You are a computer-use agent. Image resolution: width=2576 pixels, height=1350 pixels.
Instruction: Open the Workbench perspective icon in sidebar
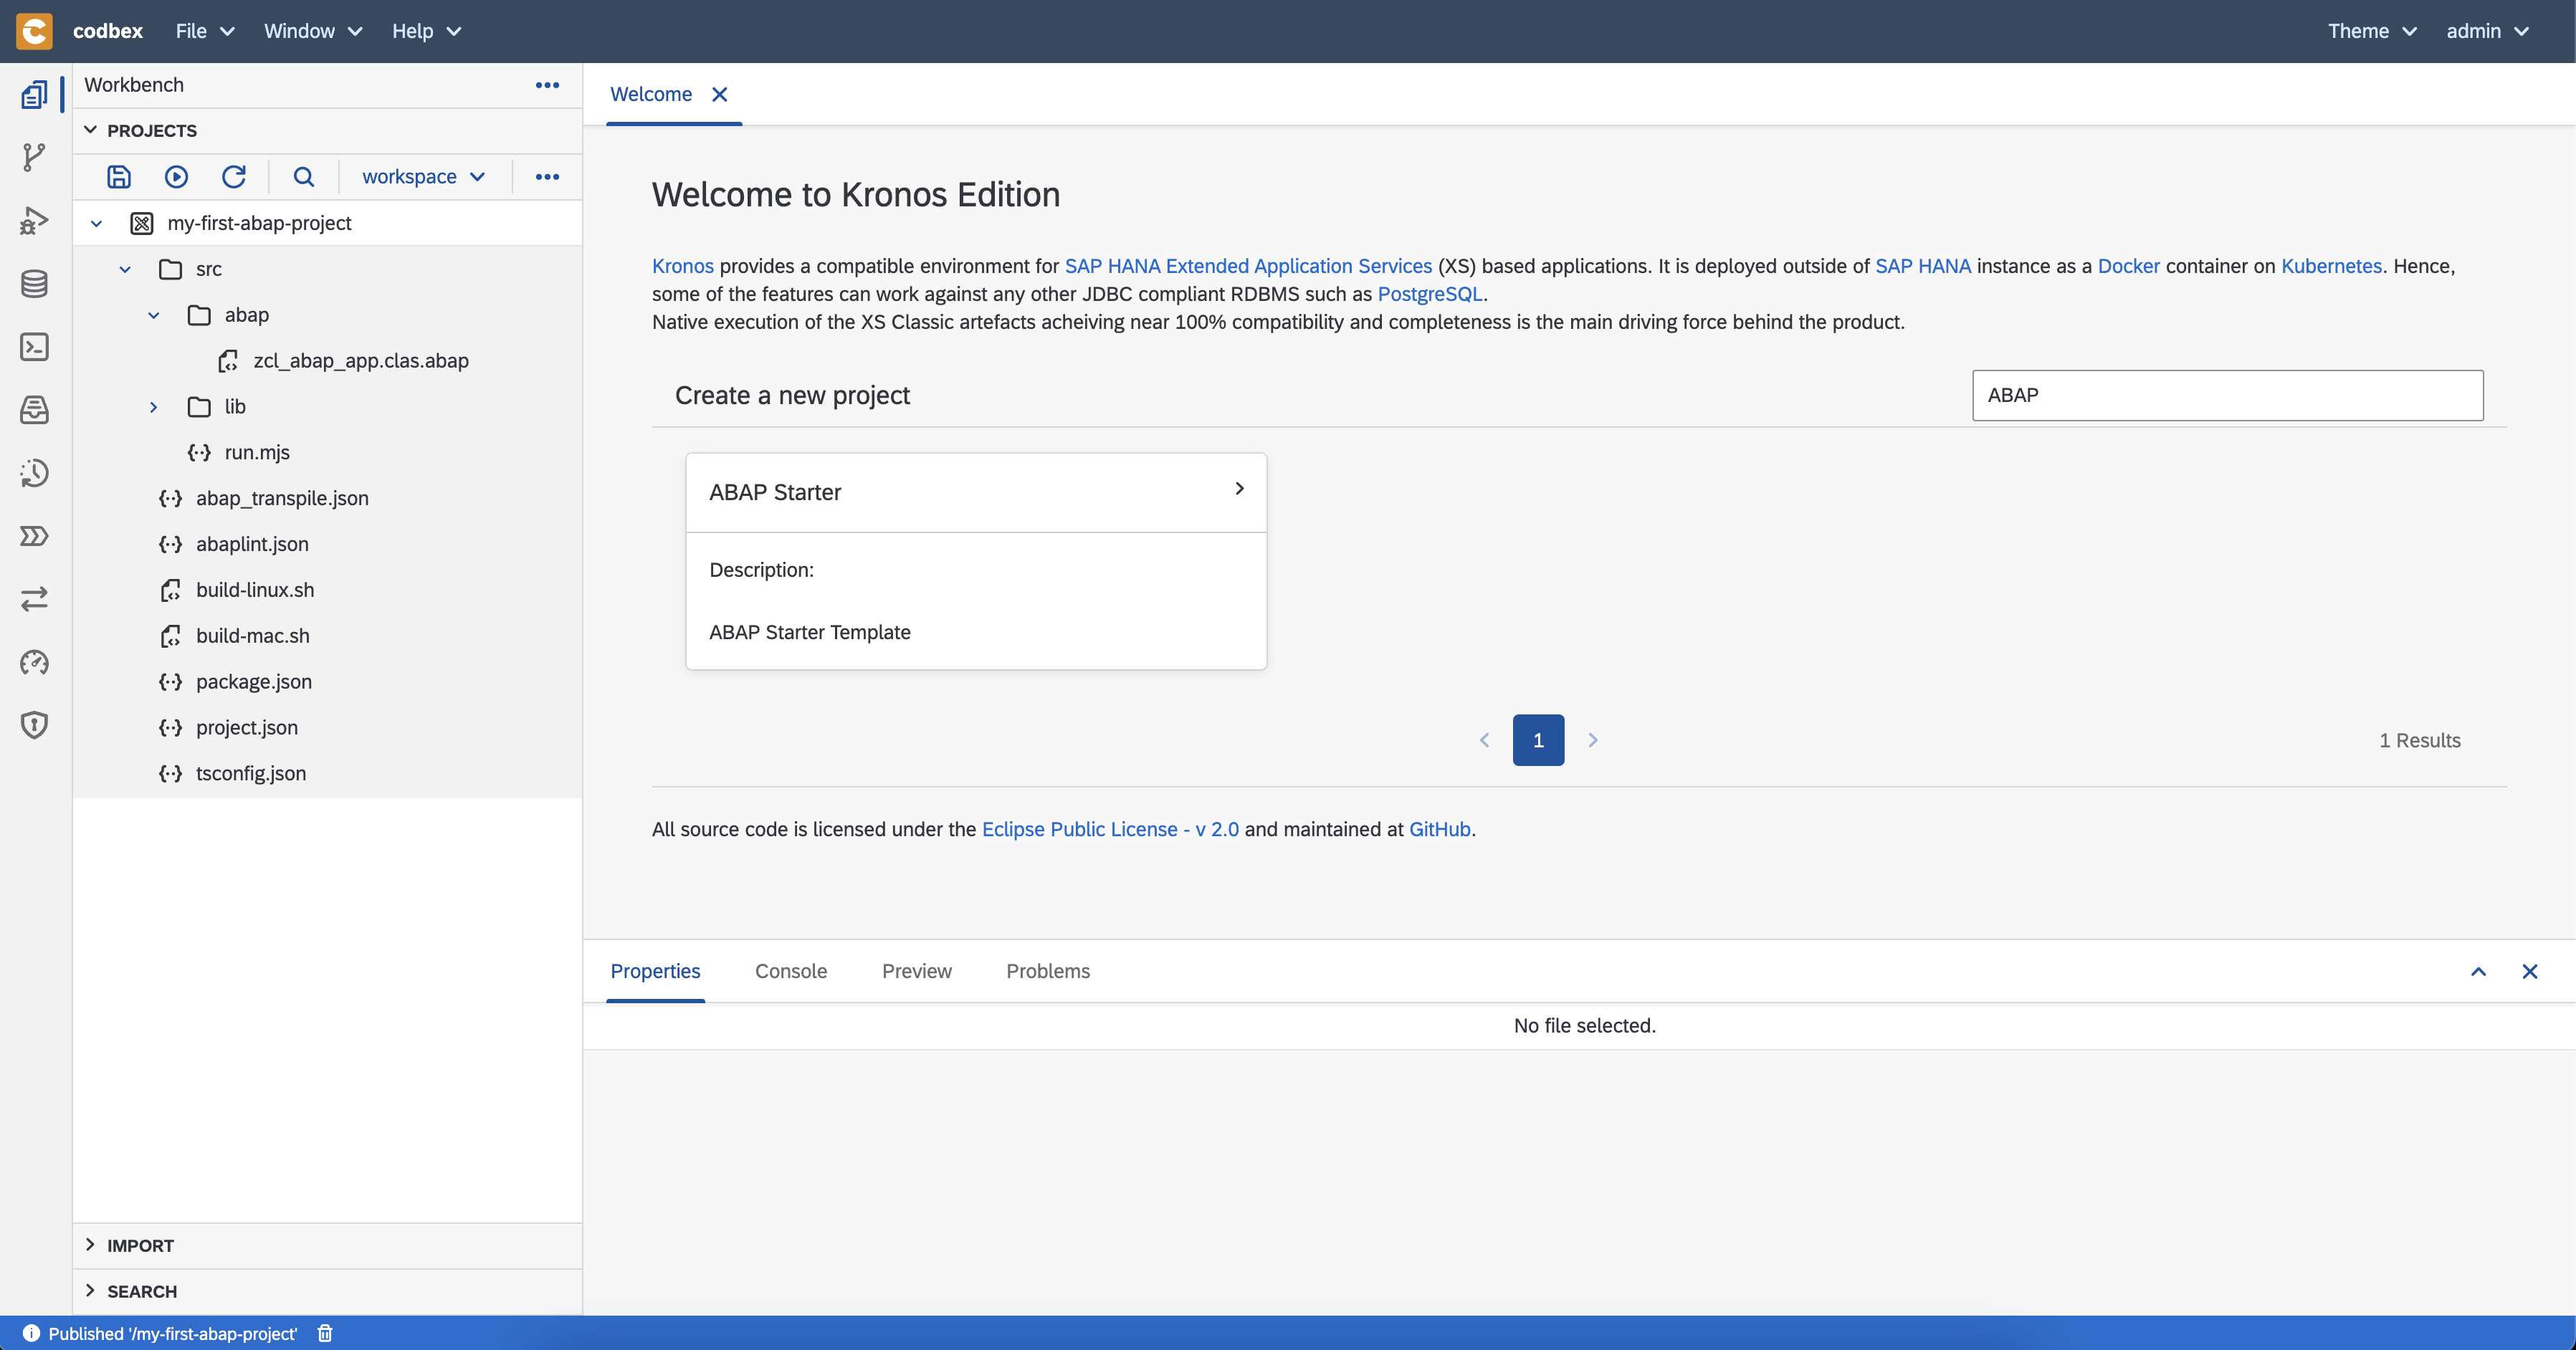pos(34,95)
